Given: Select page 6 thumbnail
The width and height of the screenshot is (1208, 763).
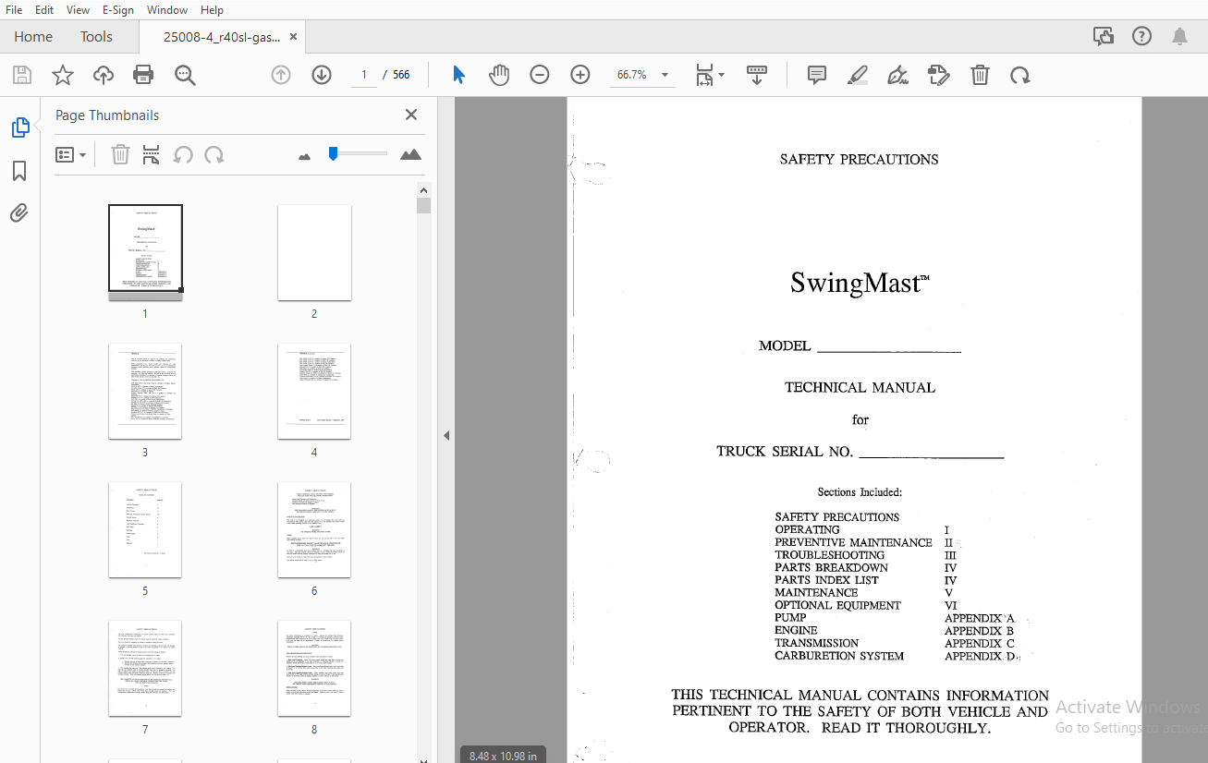Looking at the screenshot, I should click(x=314, y=529).
